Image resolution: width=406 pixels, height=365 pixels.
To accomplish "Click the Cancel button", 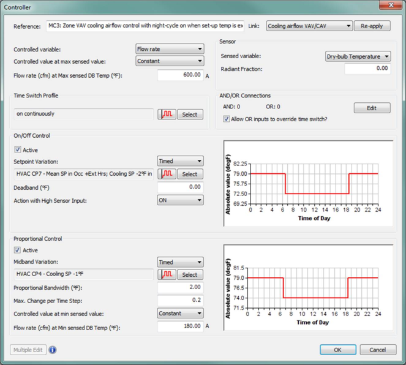I will pyautogui.click(x=378, y=350).
